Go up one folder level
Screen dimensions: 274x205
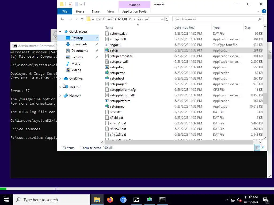(x=82, y=19)
